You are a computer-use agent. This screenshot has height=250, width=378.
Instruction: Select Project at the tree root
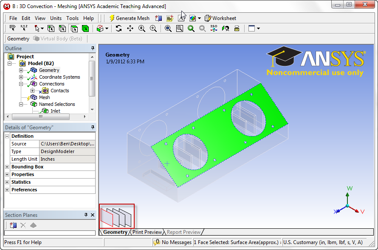click(x=25, y=57)
